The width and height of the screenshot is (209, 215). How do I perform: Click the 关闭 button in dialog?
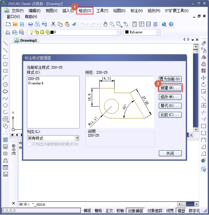tap(170, 153)
